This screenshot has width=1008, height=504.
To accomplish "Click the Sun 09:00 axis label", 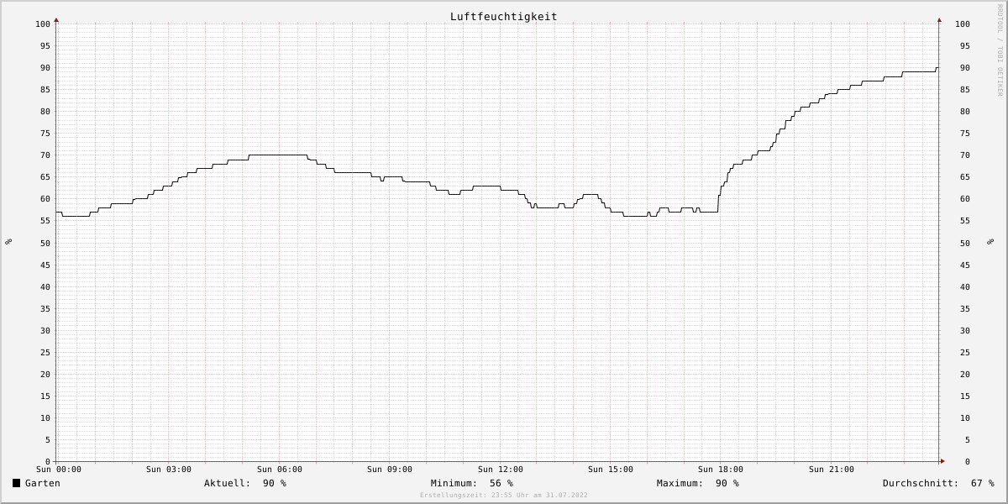I will click(390, 470).
